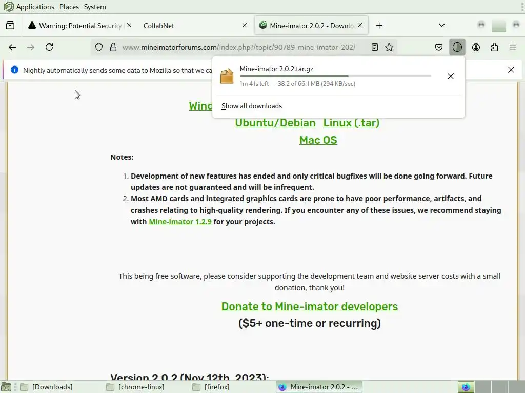This screenshot has height=393, width=525.
Task: Expand the list all tabs chevron
Action: click(442, 25)
